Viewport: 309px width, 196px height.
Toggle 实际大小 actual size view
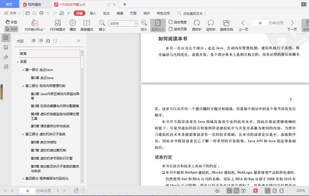pyautogui.click(x=158, y=25)
